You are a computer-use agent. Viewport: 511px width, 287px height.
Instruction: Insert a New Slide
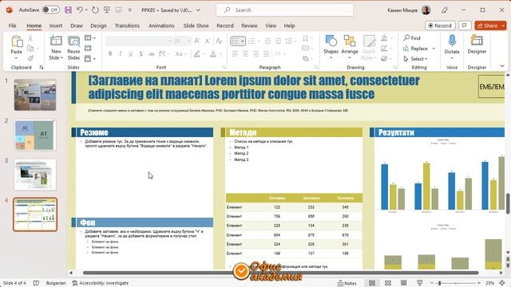[x=56, y=48]
